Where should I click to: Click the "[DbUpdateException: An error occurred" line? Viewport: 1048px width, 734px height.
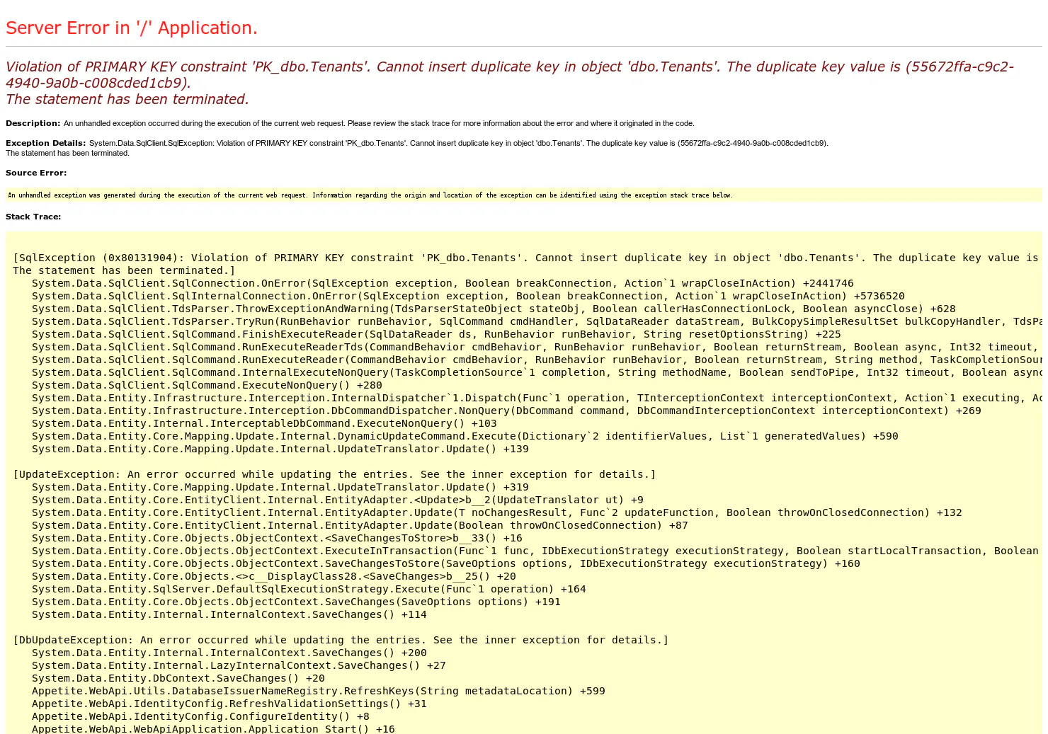click(x=341, y=640)
